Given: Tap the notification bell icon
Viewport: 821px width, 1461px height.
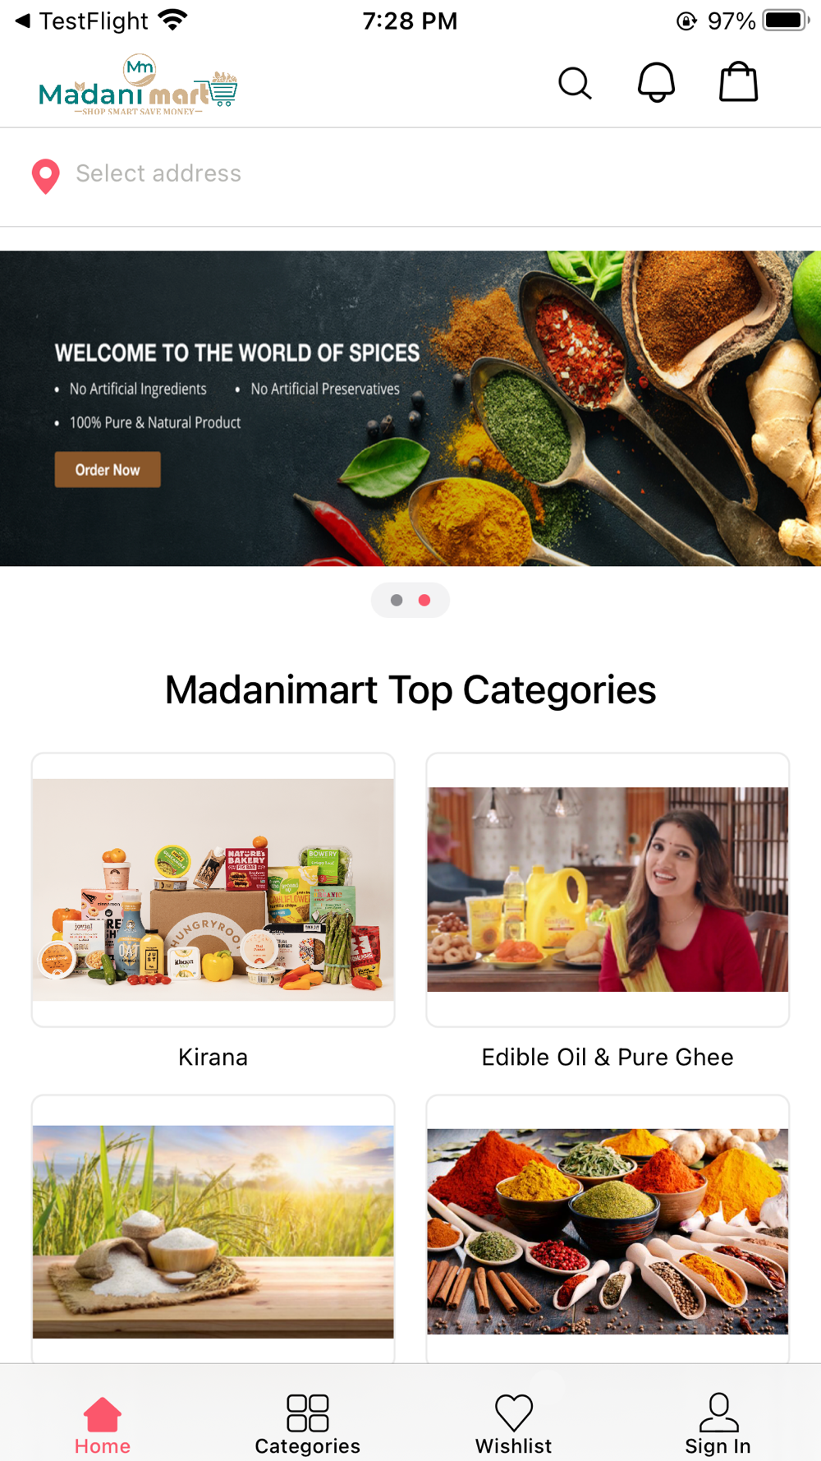Looking at the screenshot, I should pos(657,82).
